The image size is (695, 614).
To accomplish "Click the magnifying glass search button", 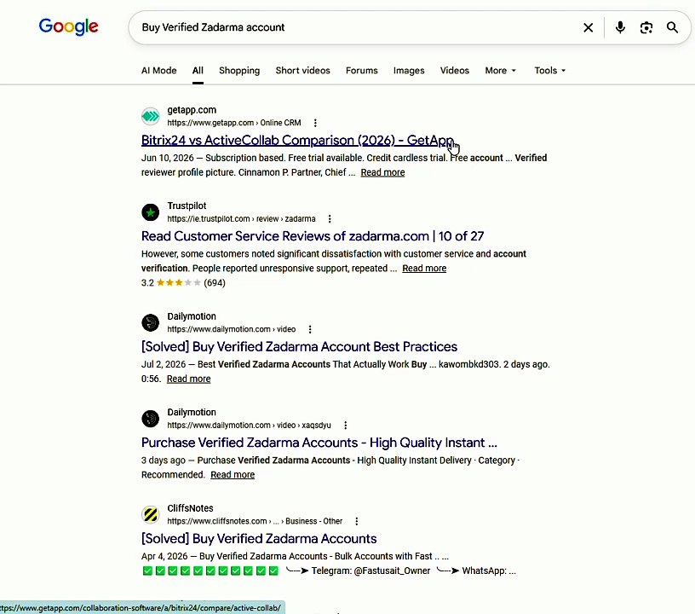I will coord(672,27).
